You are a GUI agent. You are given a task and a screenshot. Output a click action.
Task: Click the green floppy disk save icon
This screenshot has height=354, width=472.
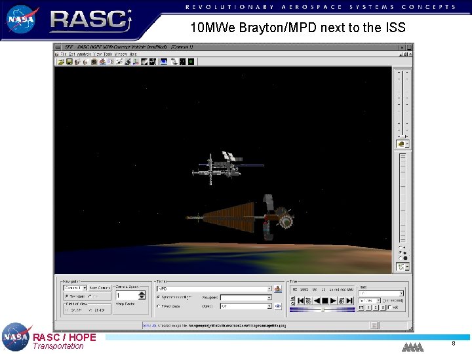click(x=69, y=62)
